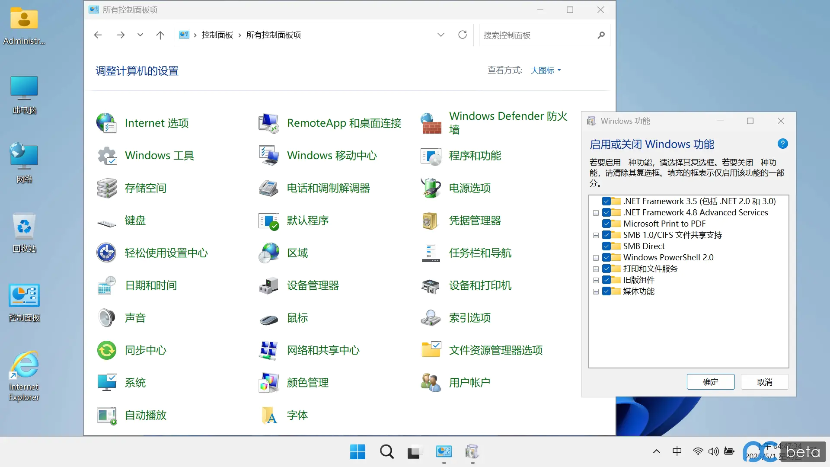Open 电话和调制解调器 icon
This screenshot has height=467, width=830.
(x=268, y=188)
